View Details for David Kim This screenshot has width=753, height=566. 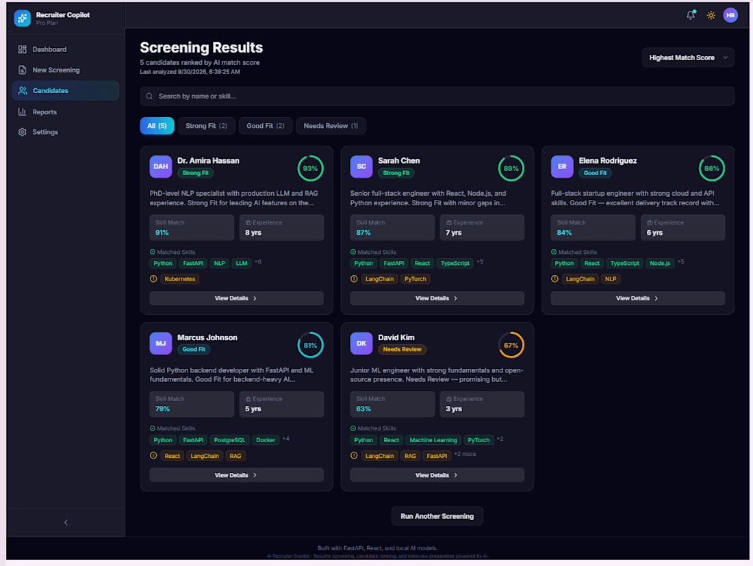click(437, 475)
